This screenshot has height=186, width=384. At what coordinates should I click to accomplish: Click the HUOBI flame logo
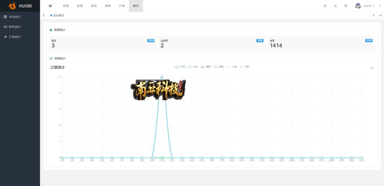pyautogui.click(x=12, y=6)
